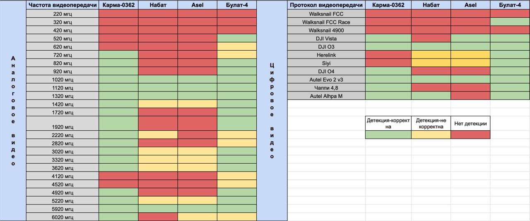Select the "Чаппи 4,8" protocol cell

326,87
